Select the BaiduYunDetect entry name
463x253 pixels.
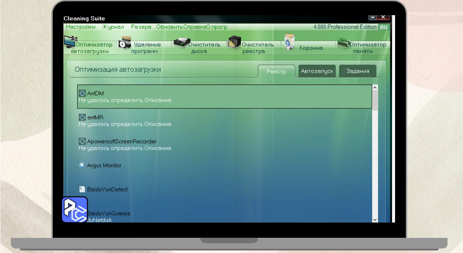[x=107, y=189]
